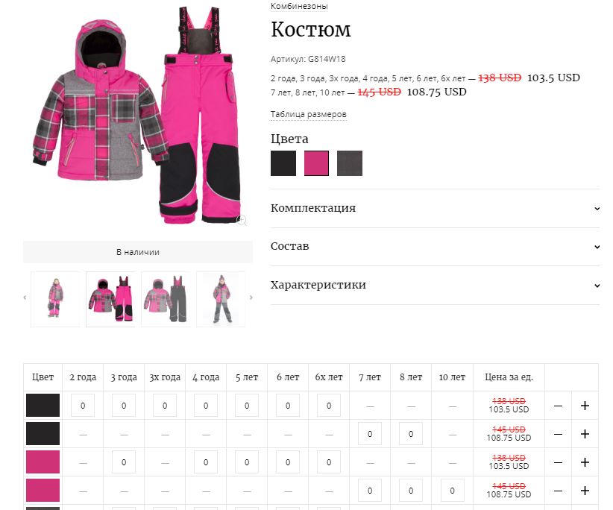This screenshot has height=510, width=613.
Task: Click the zoom magnifier on product image
Action: [x=242, y=221]
